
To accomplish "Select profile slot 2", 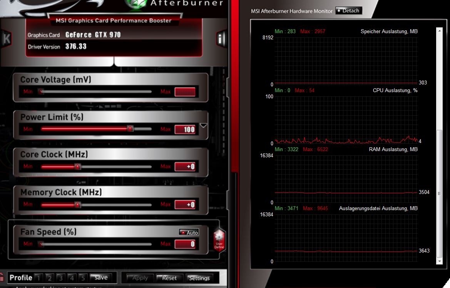I will point(49,278).
